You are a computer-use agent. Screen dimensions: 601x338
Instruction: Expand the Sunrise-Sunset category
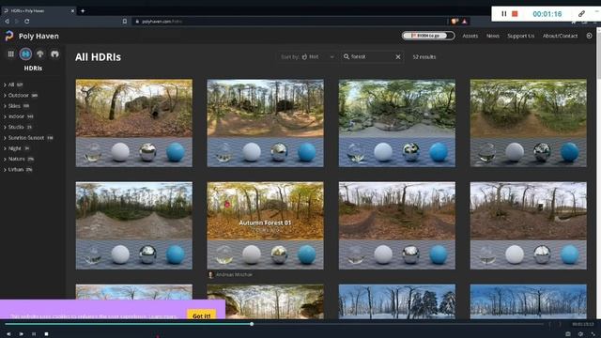[x=28, y=138]
